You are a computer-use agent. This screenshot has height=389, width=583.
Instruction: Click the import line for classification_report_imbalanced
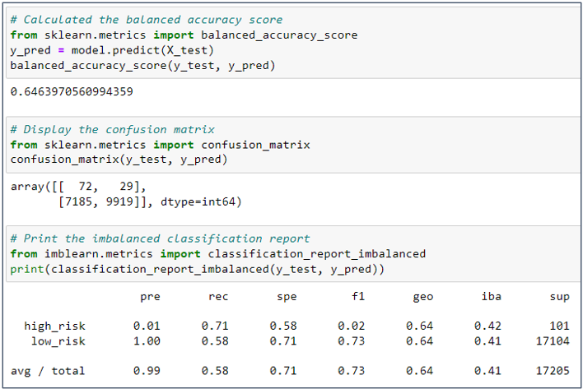tap(218, 254)
